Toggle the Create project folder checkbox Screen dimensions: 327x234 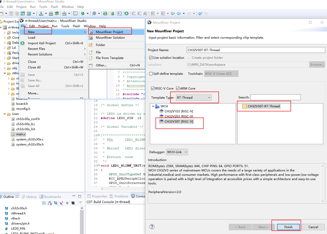(x=190, y=58)
